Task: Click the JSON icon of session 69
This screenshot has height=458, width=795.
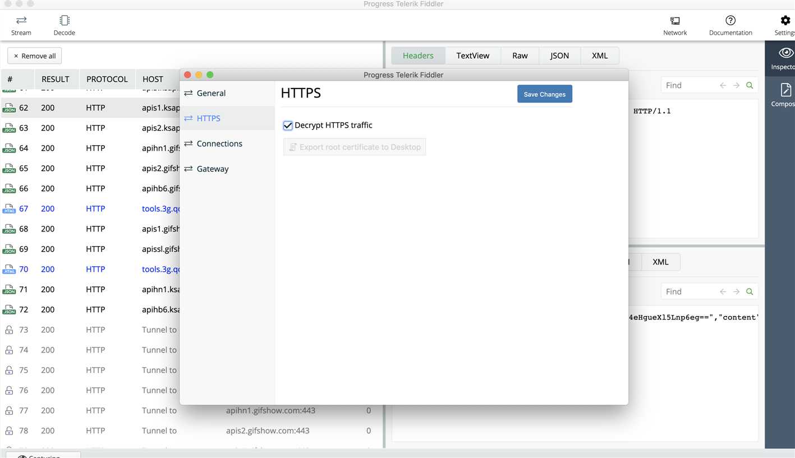Action: click(x=9, y=249)
